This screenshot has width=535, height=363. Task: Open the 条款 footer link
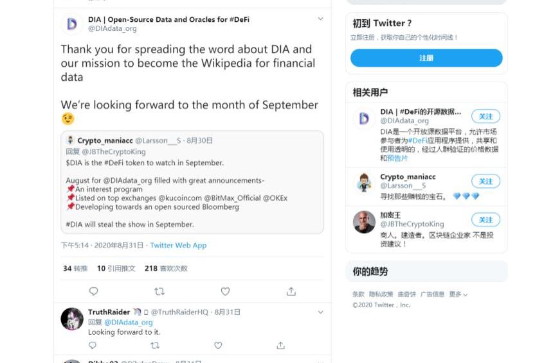[x=358, y=294]
